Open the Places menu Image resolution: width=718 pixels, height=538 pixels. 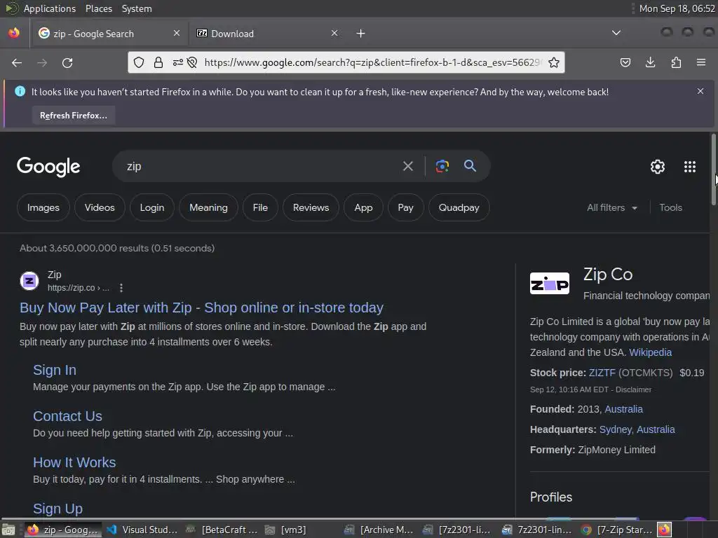point(98,8)
